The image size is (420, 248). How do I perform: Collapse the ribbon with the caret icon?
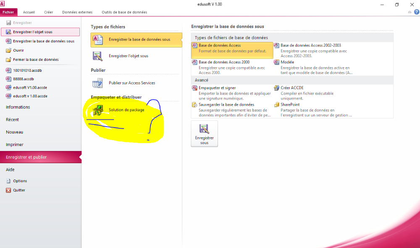coord(409,12)
